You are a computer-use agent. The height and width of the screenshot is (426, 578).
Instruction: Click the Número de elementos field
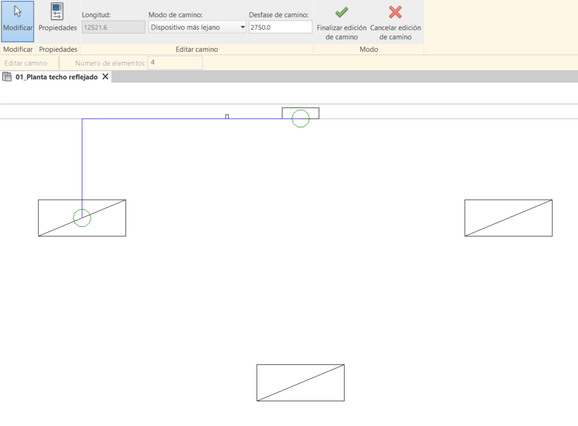point(175,63)
